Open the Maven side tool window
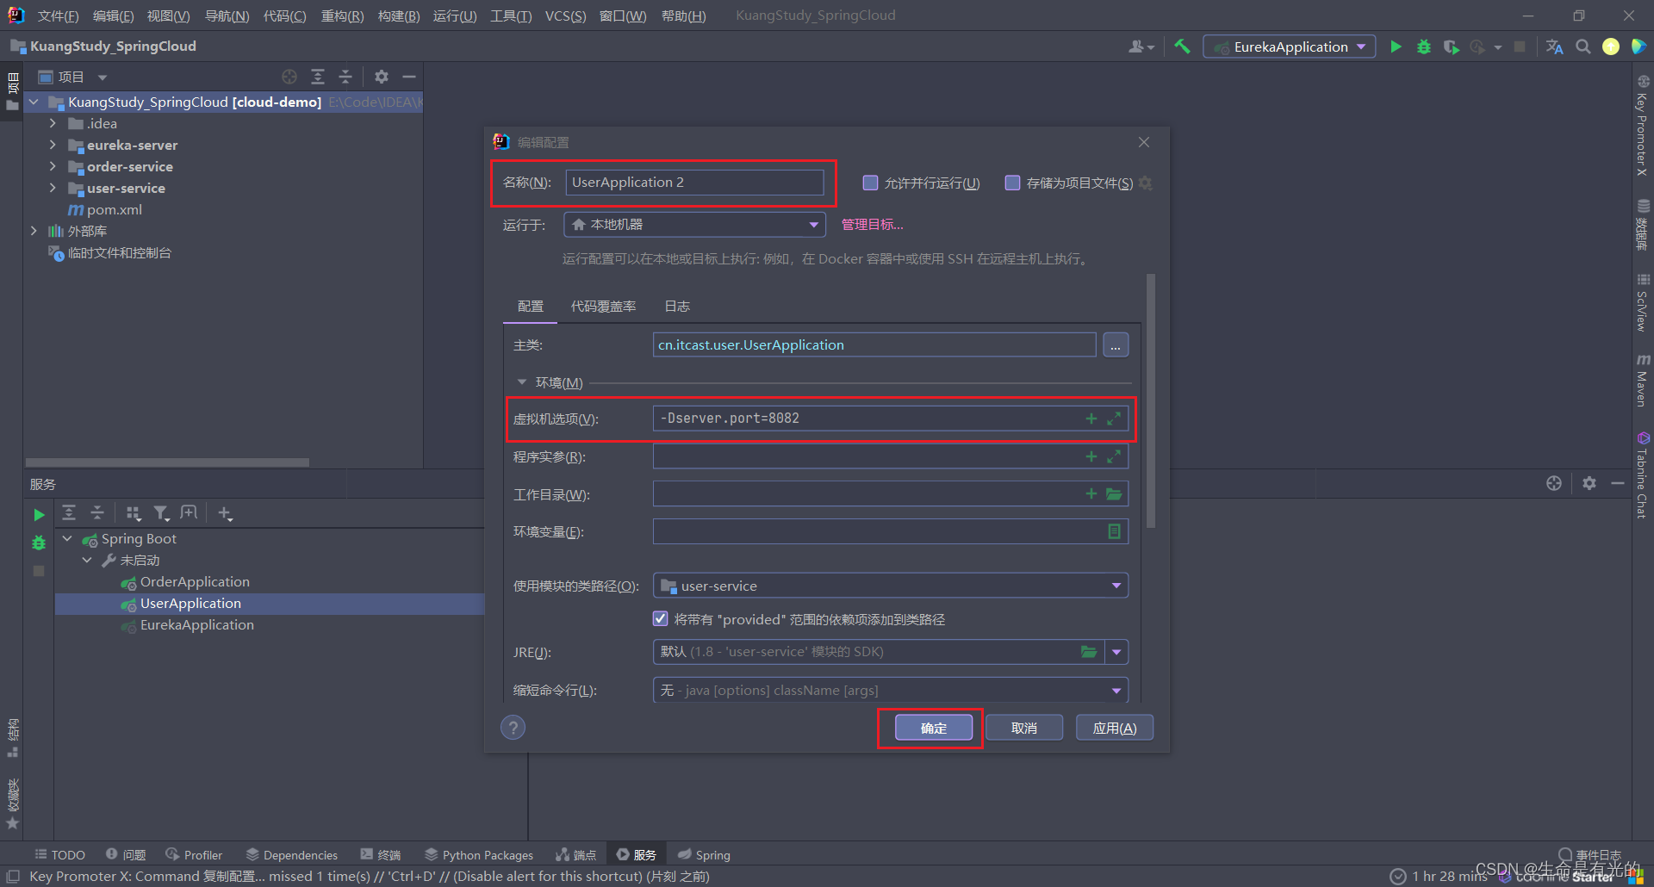The height and width of the screenshot is (887, 1654). tap(1643, 379)
